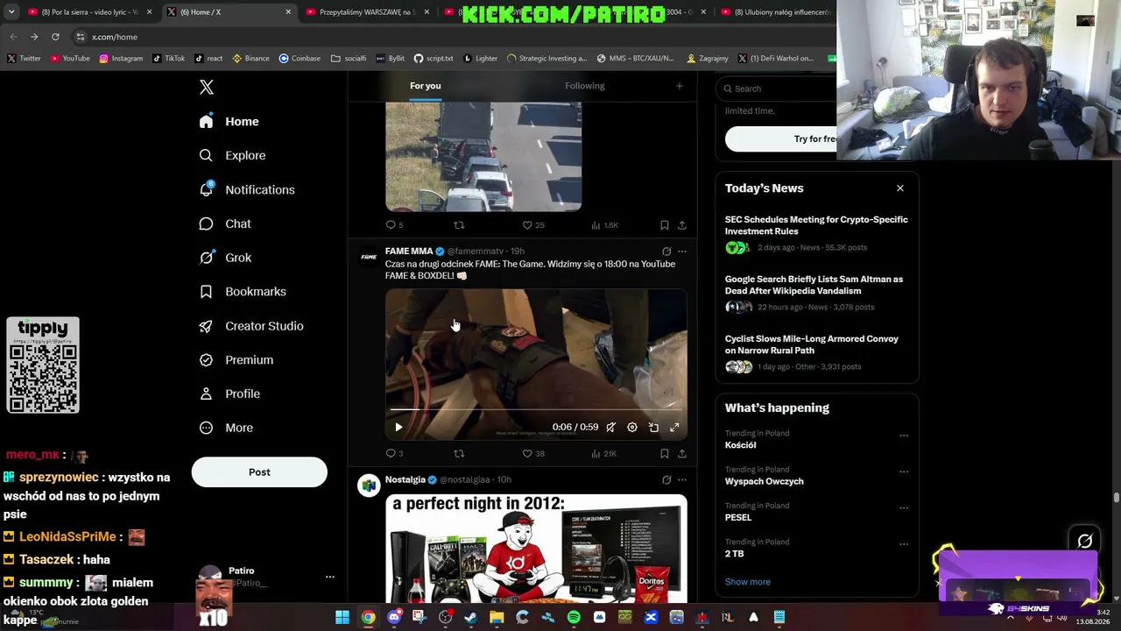Ask Grok about the FAME MMA post
The height and width of the screenshot is (631, 1121).
(666, 252)
